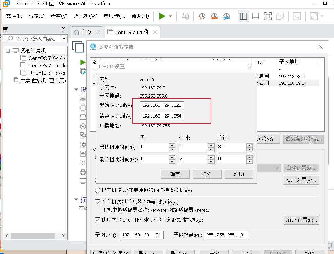
Task: Click the subnet IP input field
Action: [x=142, y=235]
